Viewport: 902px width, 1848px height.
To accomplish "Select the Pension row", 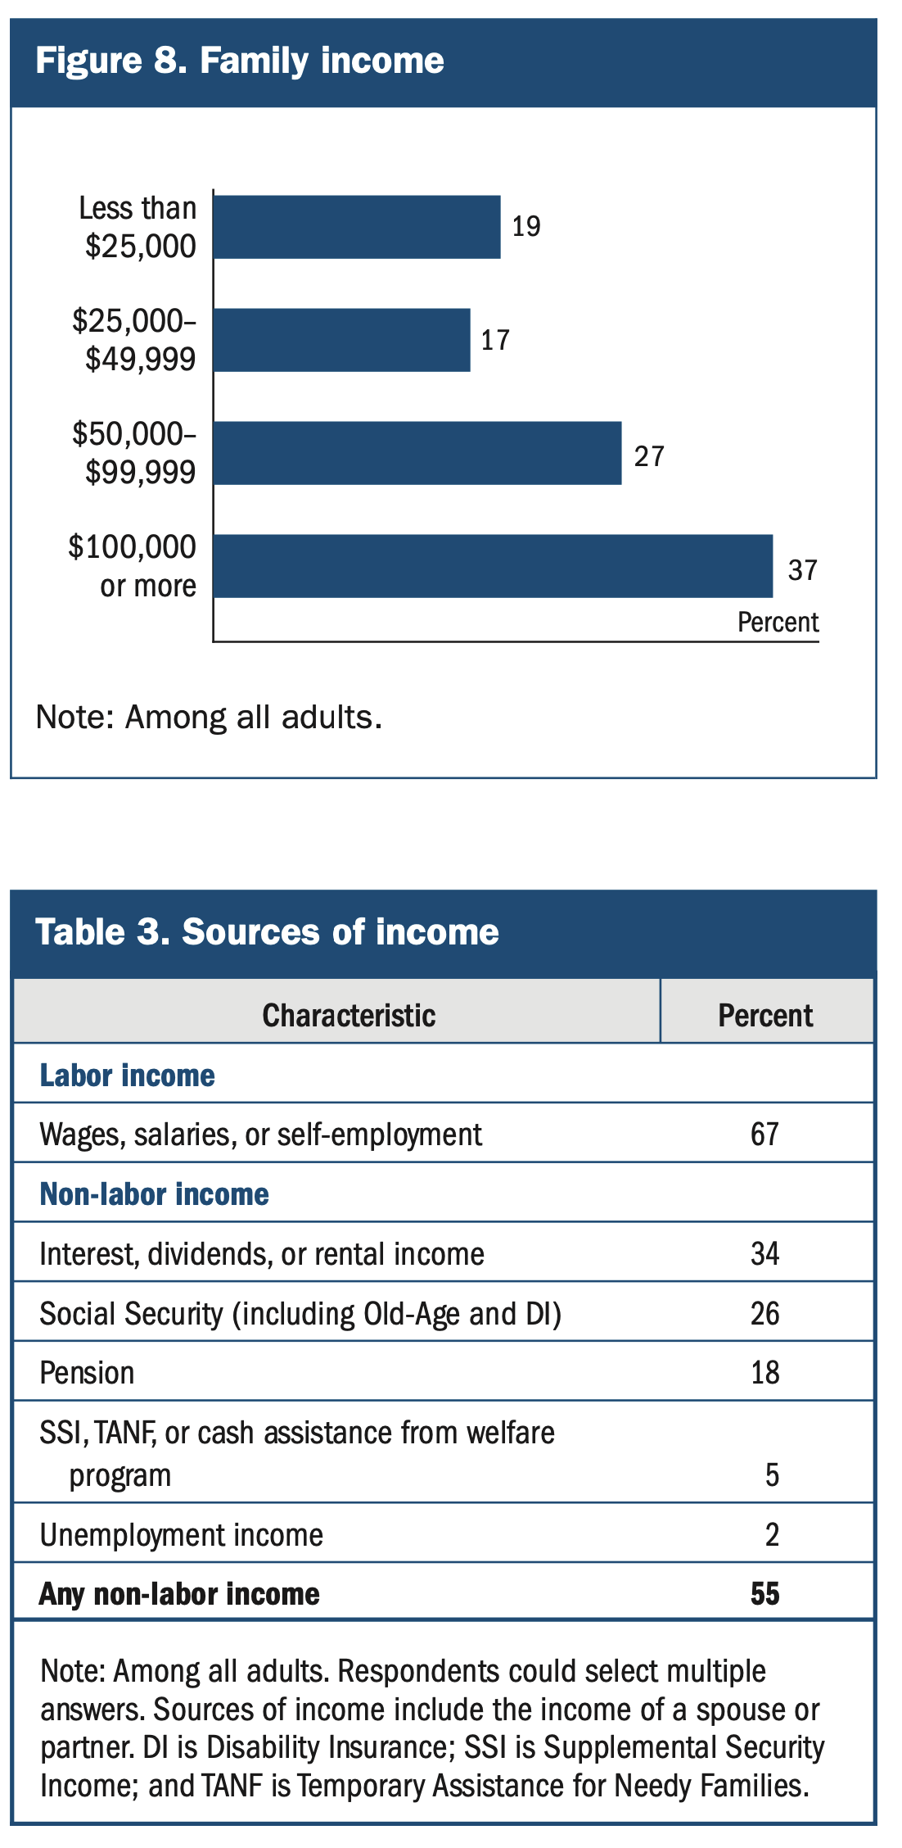I will pos(87,1373).
